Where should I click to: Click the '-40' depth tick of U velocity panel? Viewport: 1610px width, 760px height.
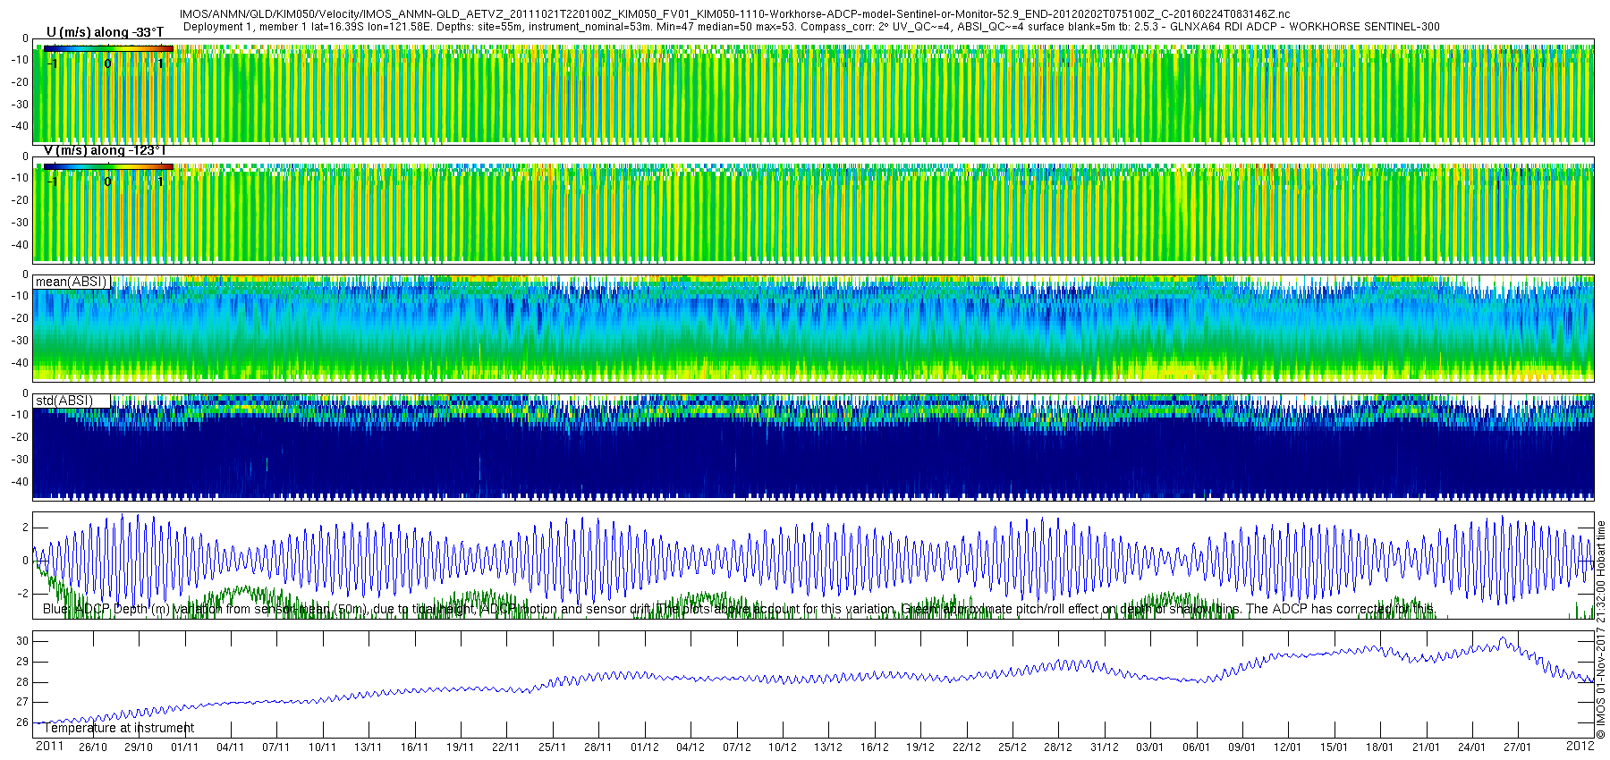[x=20, y=126]
